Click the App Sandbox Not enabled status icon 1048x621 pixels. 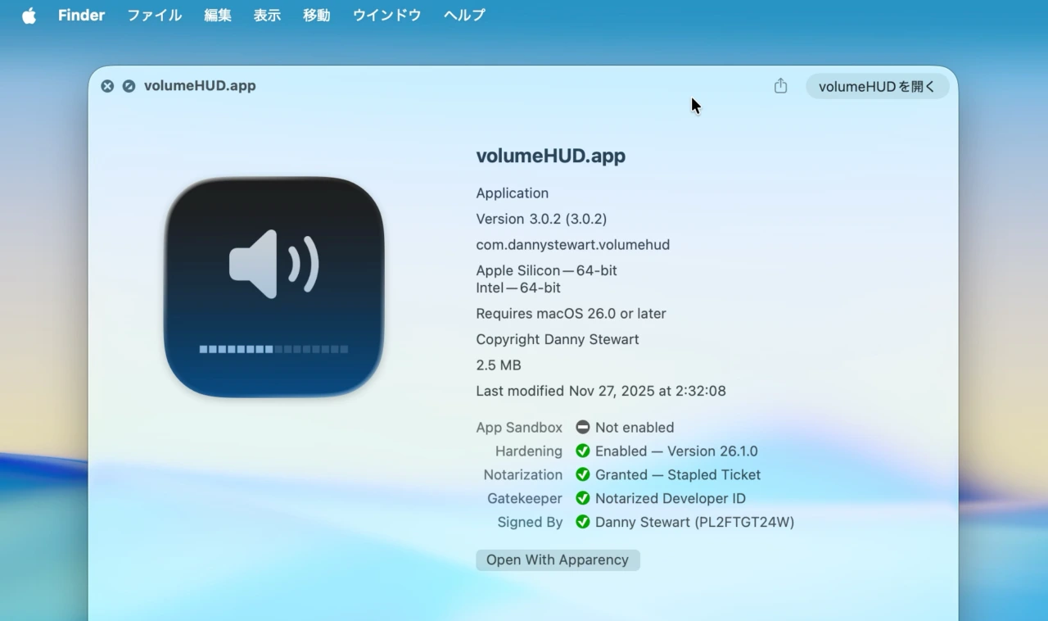[x=583, y=426]
